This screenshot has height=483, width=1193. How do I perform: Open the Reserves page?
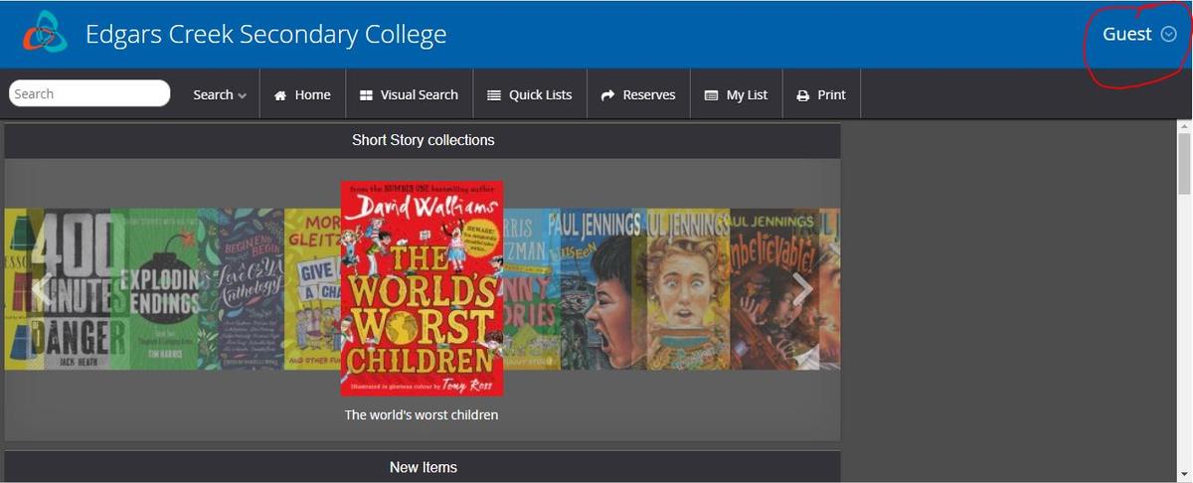pyautogui.click(x=638, y=94)
